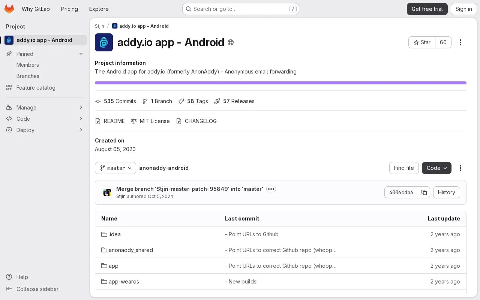Image resolution: width=480 pixels, height=300 pixels.
Task: Open the Feature catalog
Action: click(45, 88)
